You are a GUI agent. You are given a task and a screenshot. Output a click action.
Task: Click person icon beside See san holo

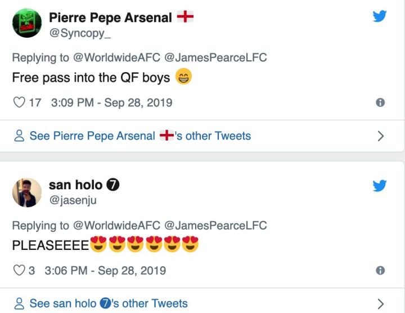pos(19,303)
